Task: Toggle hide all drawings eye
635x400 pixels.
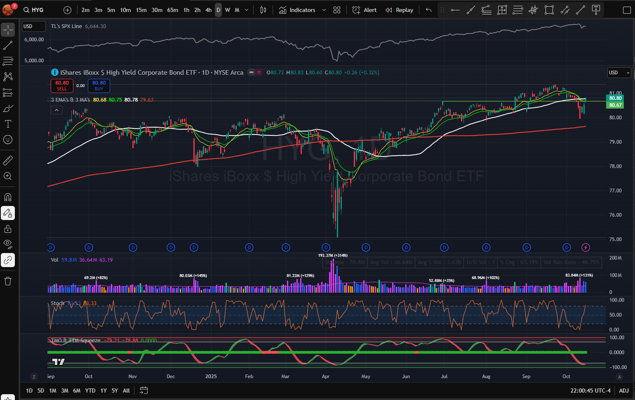Action: tap(8, 244)
